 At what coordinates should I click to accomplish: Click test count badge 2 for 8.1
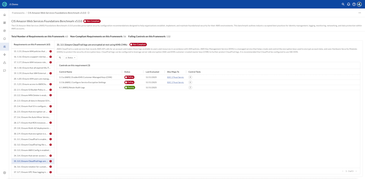190,87
